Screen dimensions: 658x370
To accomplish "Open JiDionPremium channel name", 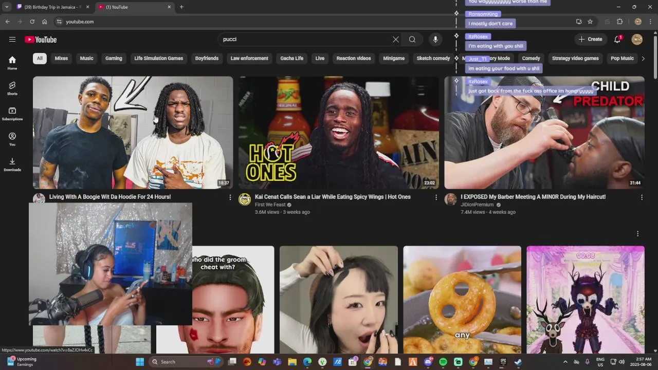I will [477, 205].
